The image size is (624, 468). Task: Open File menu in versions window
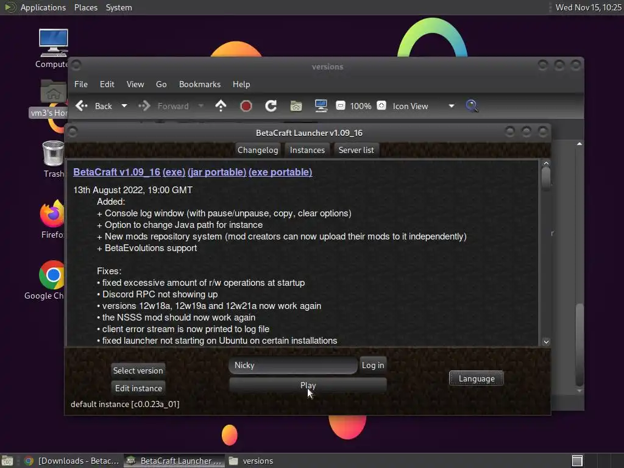coord(81,84)
